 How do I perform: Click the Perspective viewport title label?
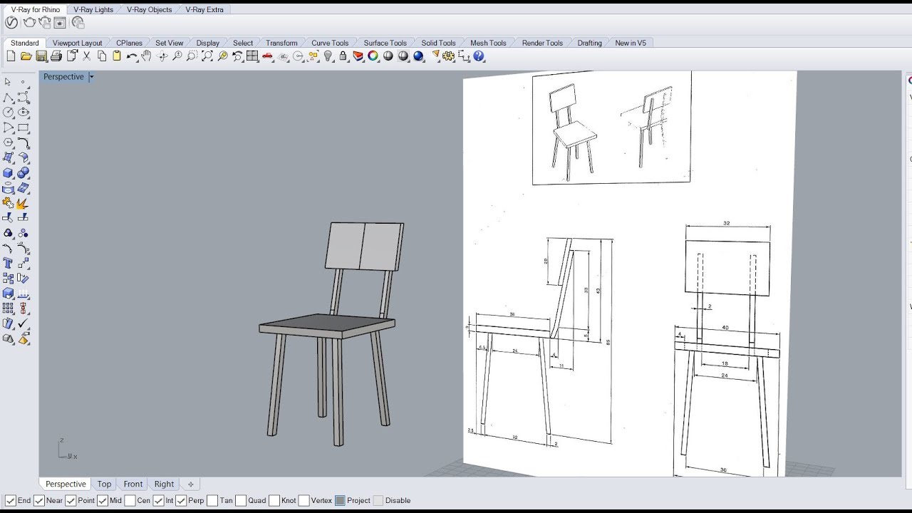(63, 76)
